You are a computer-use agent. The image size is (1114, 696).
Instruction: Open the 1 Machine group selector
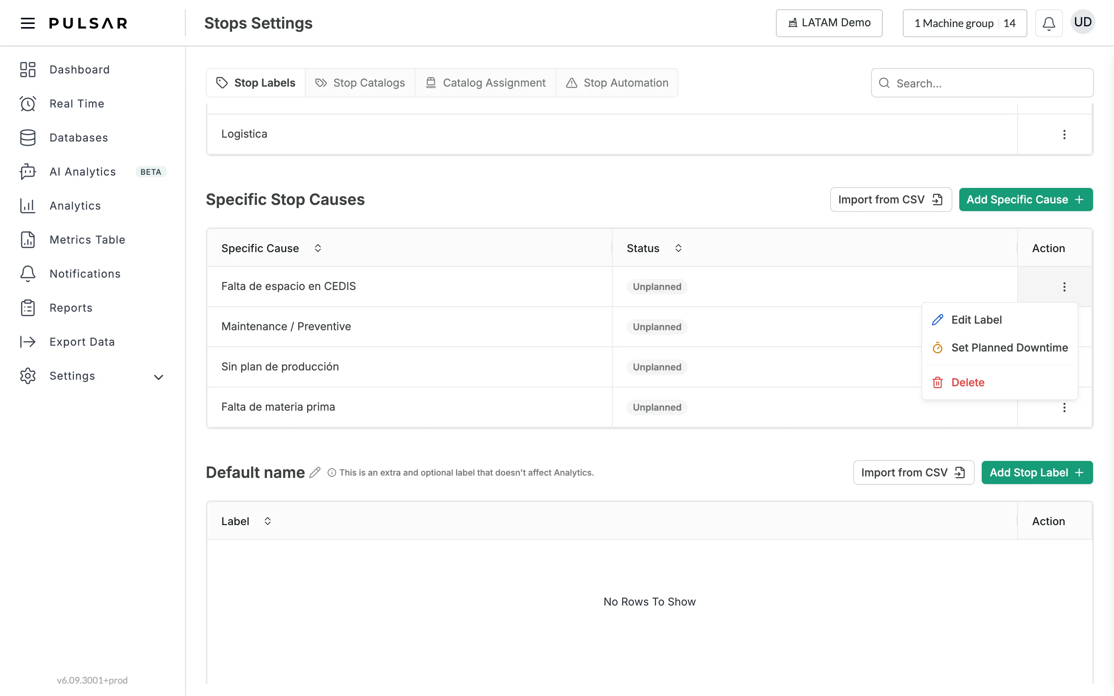pyautogui.click(x=965, y=23)
